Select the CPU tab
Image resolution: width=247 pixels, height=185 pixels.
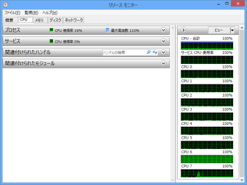[25, 20]
